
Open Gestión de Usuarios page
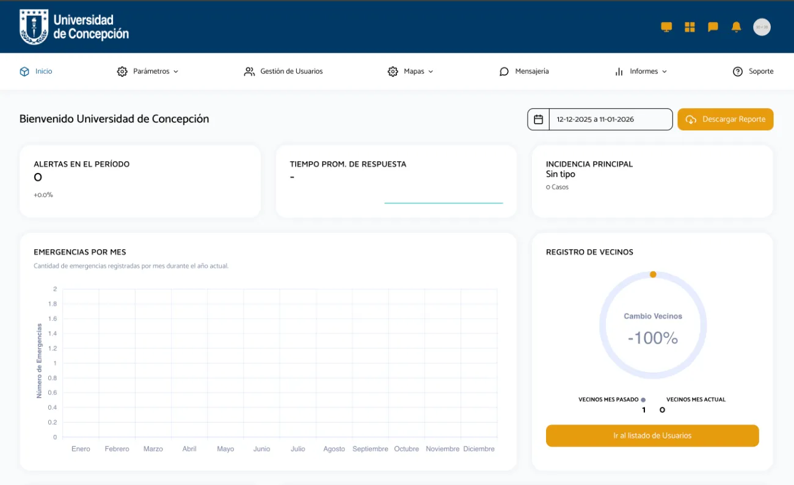283,71
